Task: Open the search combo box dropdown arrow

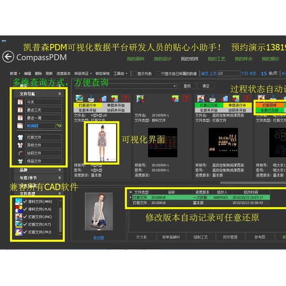Action: (174, 86)
